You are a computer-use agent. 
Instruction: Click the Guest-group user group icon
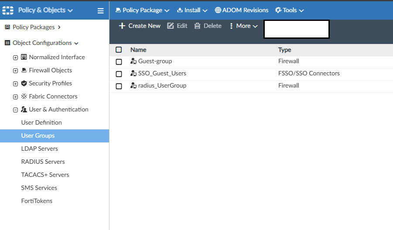[133, 61]
